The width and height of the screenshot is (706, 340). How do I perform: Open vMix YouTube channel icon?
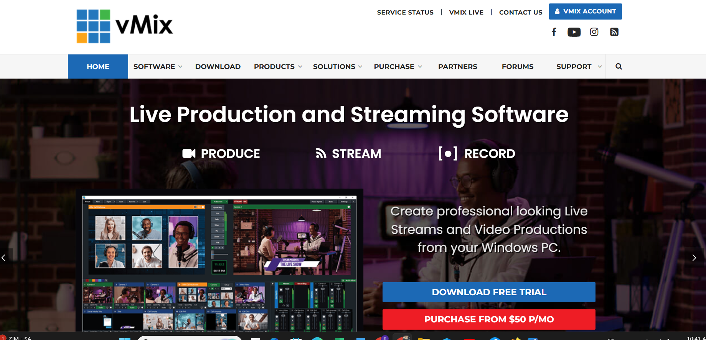574,32
